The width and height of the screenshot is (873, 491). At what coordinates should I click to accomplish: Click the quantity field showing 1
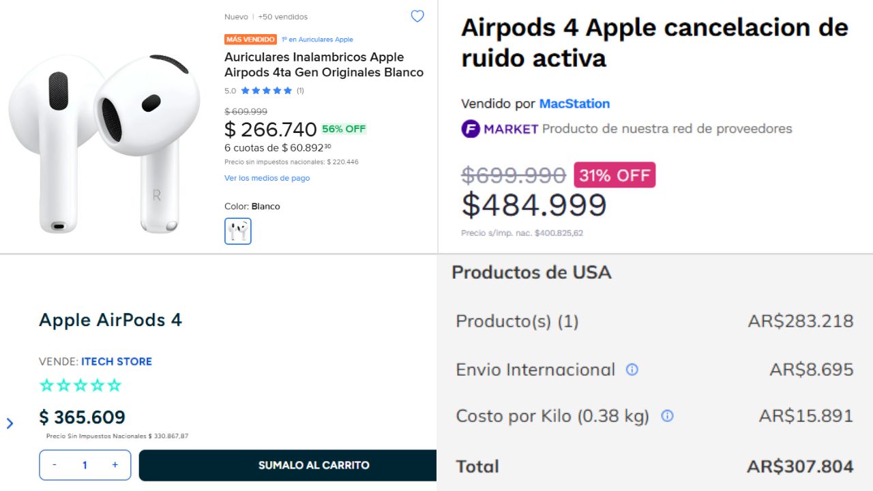click(85, 465)
